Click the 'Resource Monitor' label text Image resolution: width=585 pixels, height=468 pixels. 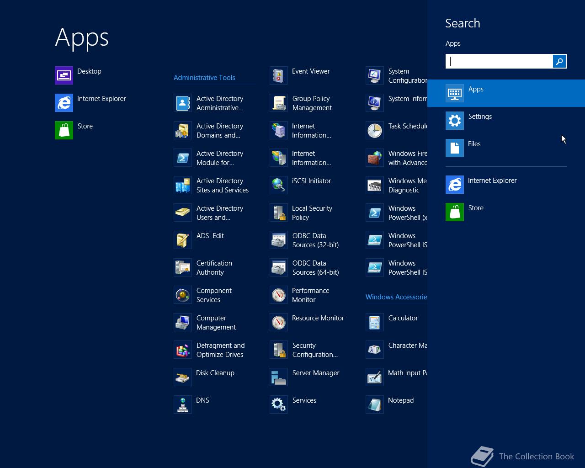click(x=318, y=318)
